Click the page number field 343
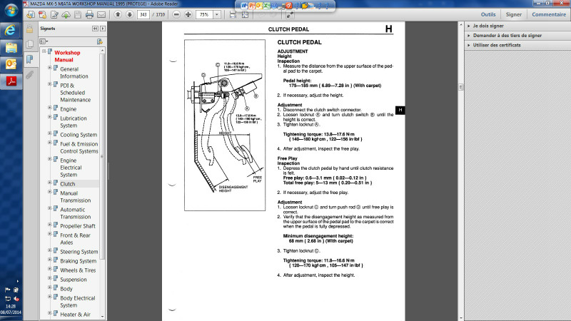This screenshot has width=571, height=321. tap(143, 14)
